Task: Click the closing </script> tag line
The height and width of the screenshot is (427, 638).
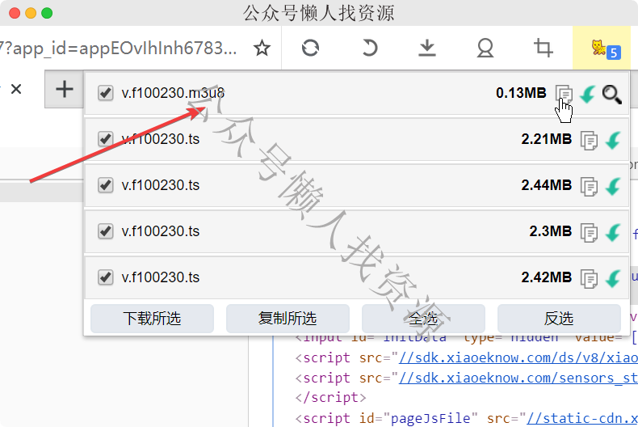Action: point(330,397)
